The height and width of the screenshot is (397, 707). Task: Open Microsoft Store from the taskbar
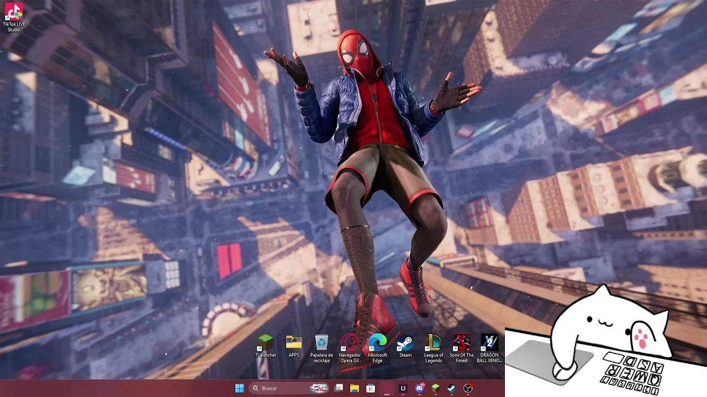click(x=371, y=388)
